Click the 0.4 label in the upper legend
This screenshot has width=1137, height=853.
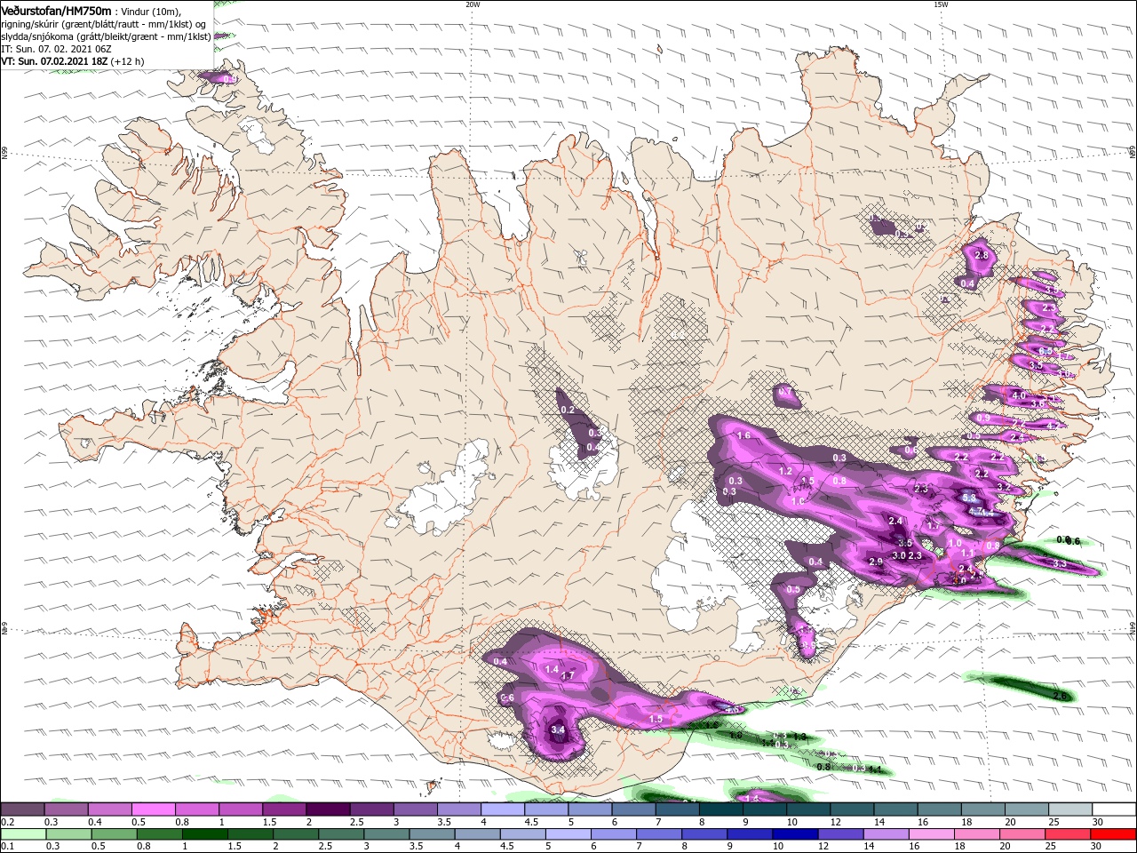pos(94,822)
